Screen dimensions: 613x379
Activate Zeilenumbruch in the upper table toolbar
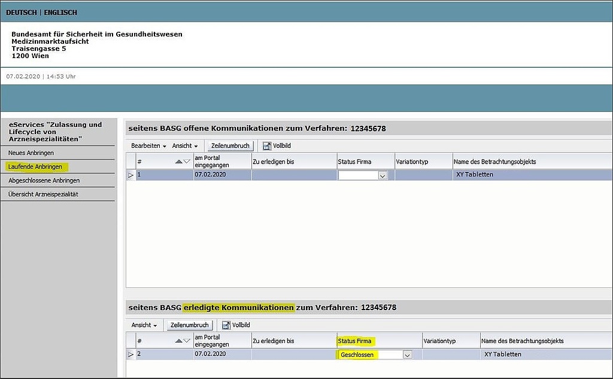pos(229,145)
